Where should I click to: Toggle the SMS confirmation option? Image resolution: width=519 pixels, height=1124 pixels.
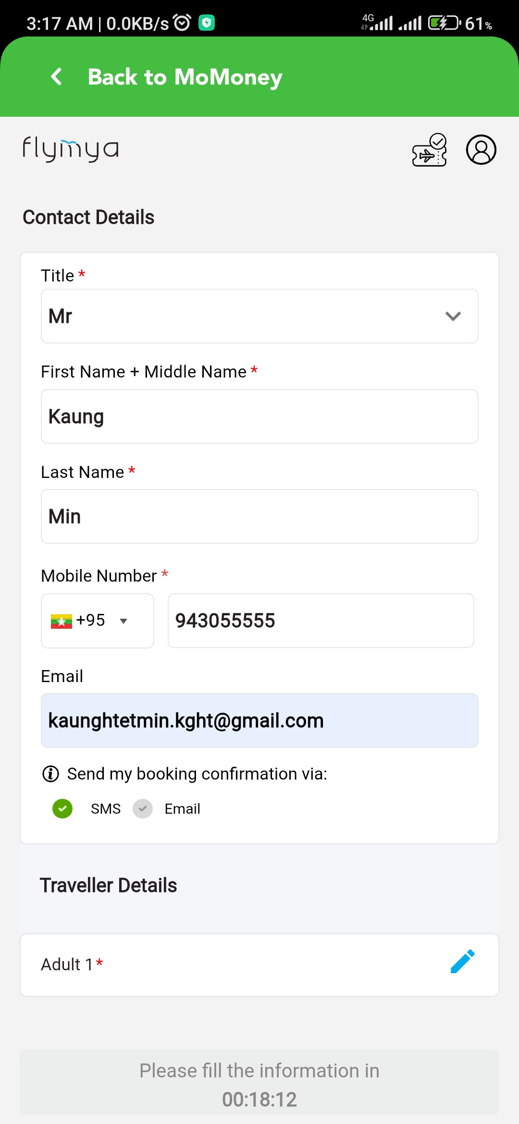point(62,809)
